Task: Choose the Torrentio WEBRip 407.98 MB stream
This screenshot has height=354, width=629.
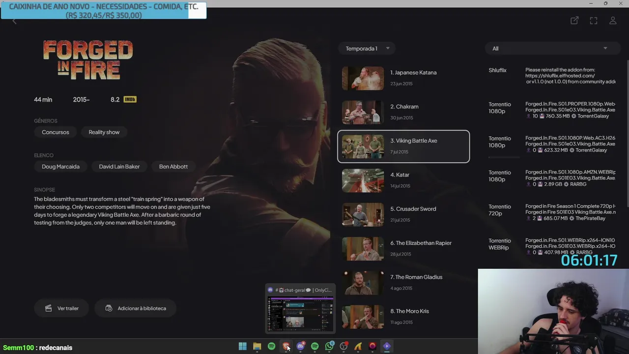Action: (x=552, y=246)
